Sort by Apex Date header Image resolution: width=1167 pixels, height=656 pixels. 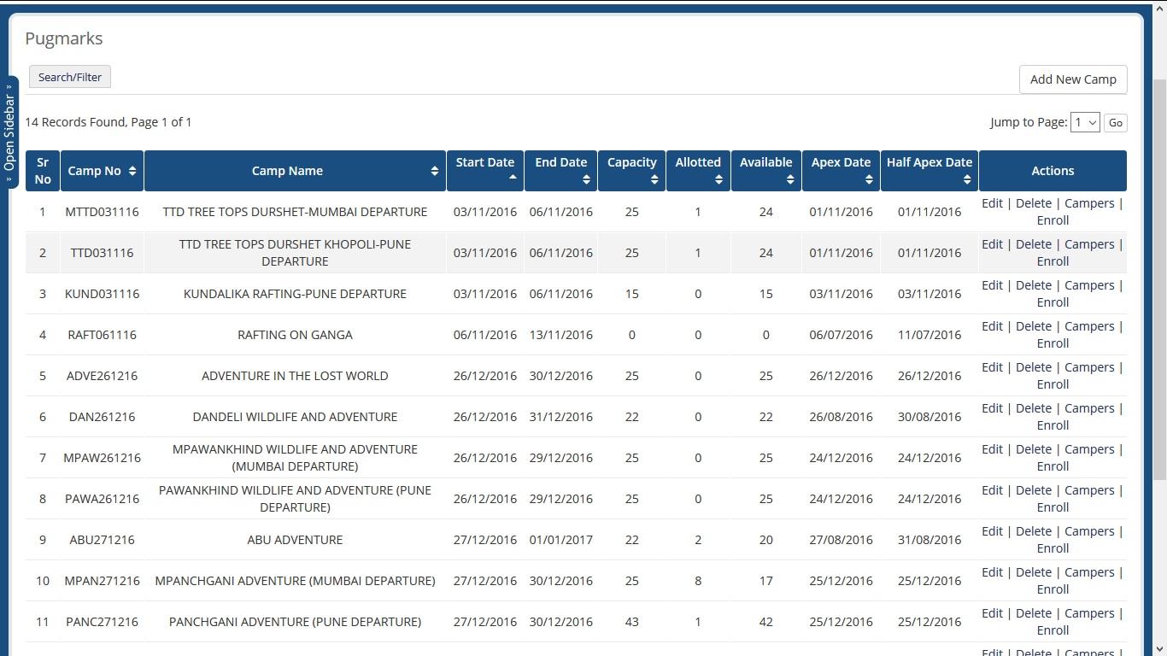[x=841, y=171]
